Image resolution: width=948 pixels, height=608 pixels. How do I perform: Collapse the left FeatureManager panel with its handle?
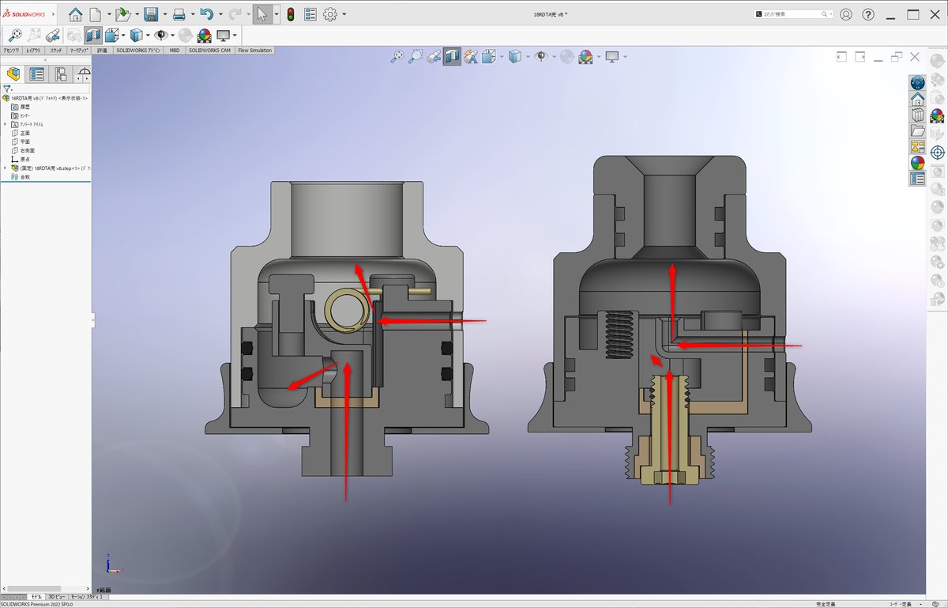click(92, 320)
